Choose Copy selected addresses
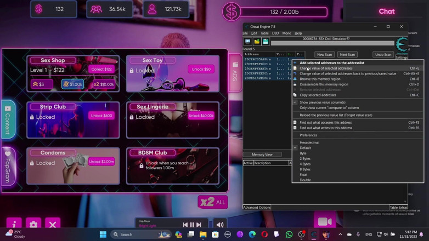The height and width of the screenshot is (241, 429). (x=358, y=95)
